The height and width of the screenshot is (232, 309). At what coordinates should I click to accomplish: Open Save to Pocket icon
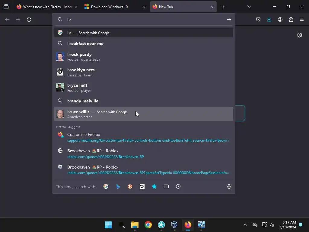[258, 20]
